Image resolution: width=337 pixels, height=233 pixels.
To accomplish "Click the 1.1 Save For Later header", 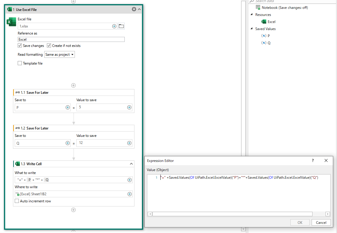I will tap(74, 92).
